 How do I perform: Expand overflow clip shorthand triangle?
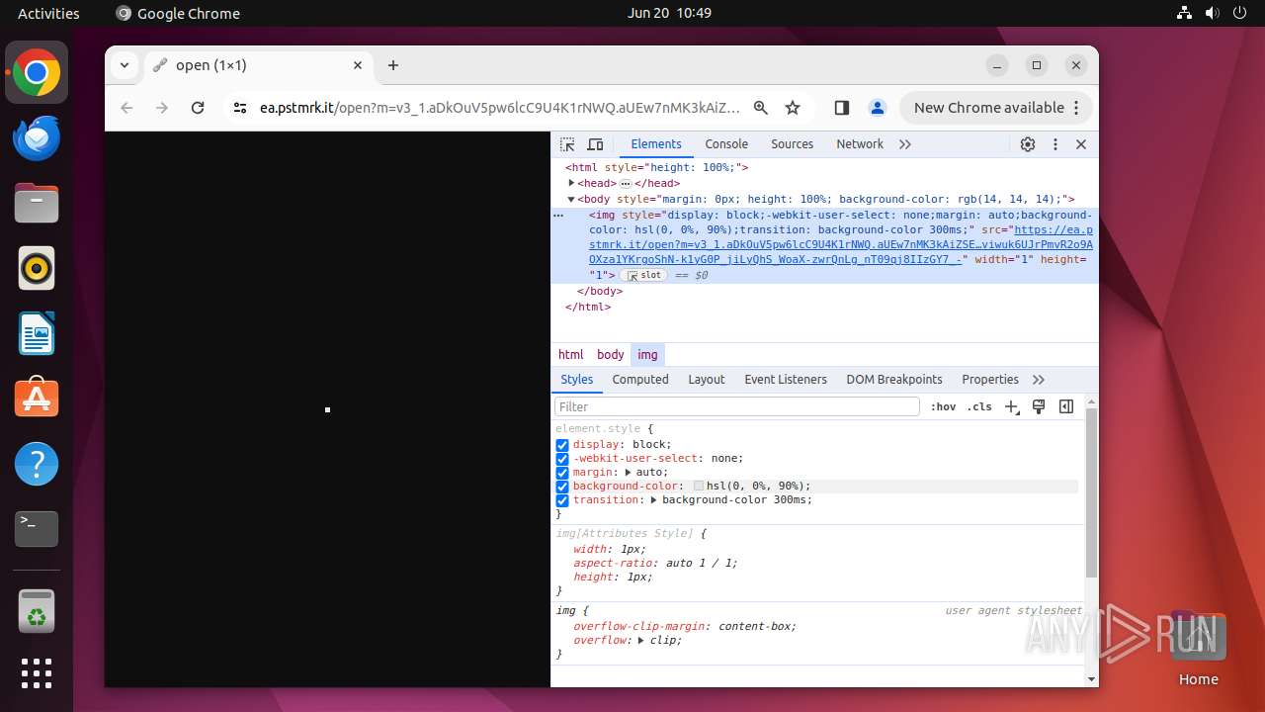(x=641, y=641)
